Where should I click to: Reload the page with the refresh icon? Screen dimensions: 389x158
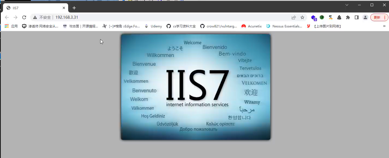(24, 17)
